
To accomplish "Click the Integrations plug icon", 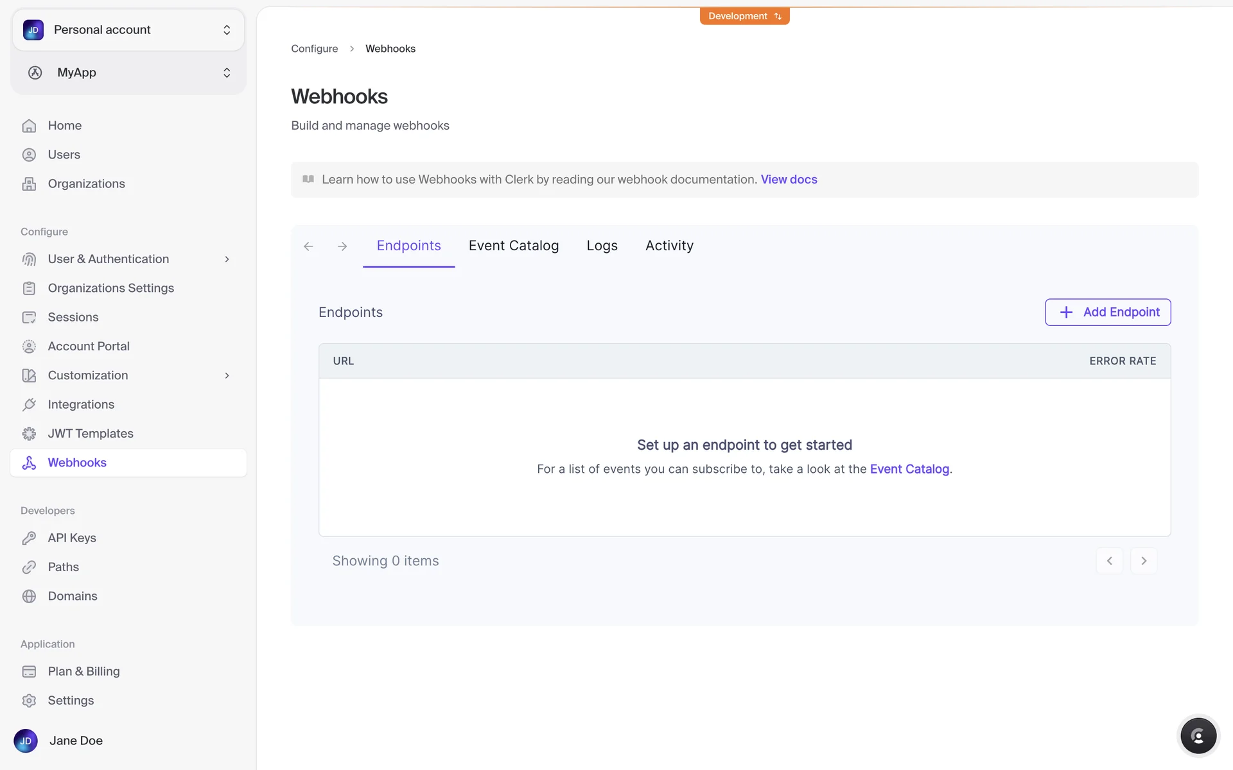I will tap(29, 404).
